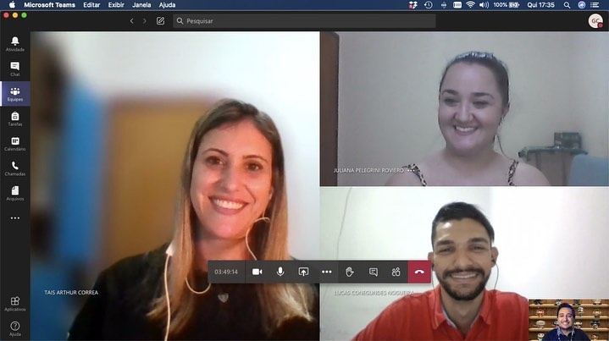The width and height of the screenshot is (609, 341).
Task: Show the meeting conversation panel
Action: point(374,272)
